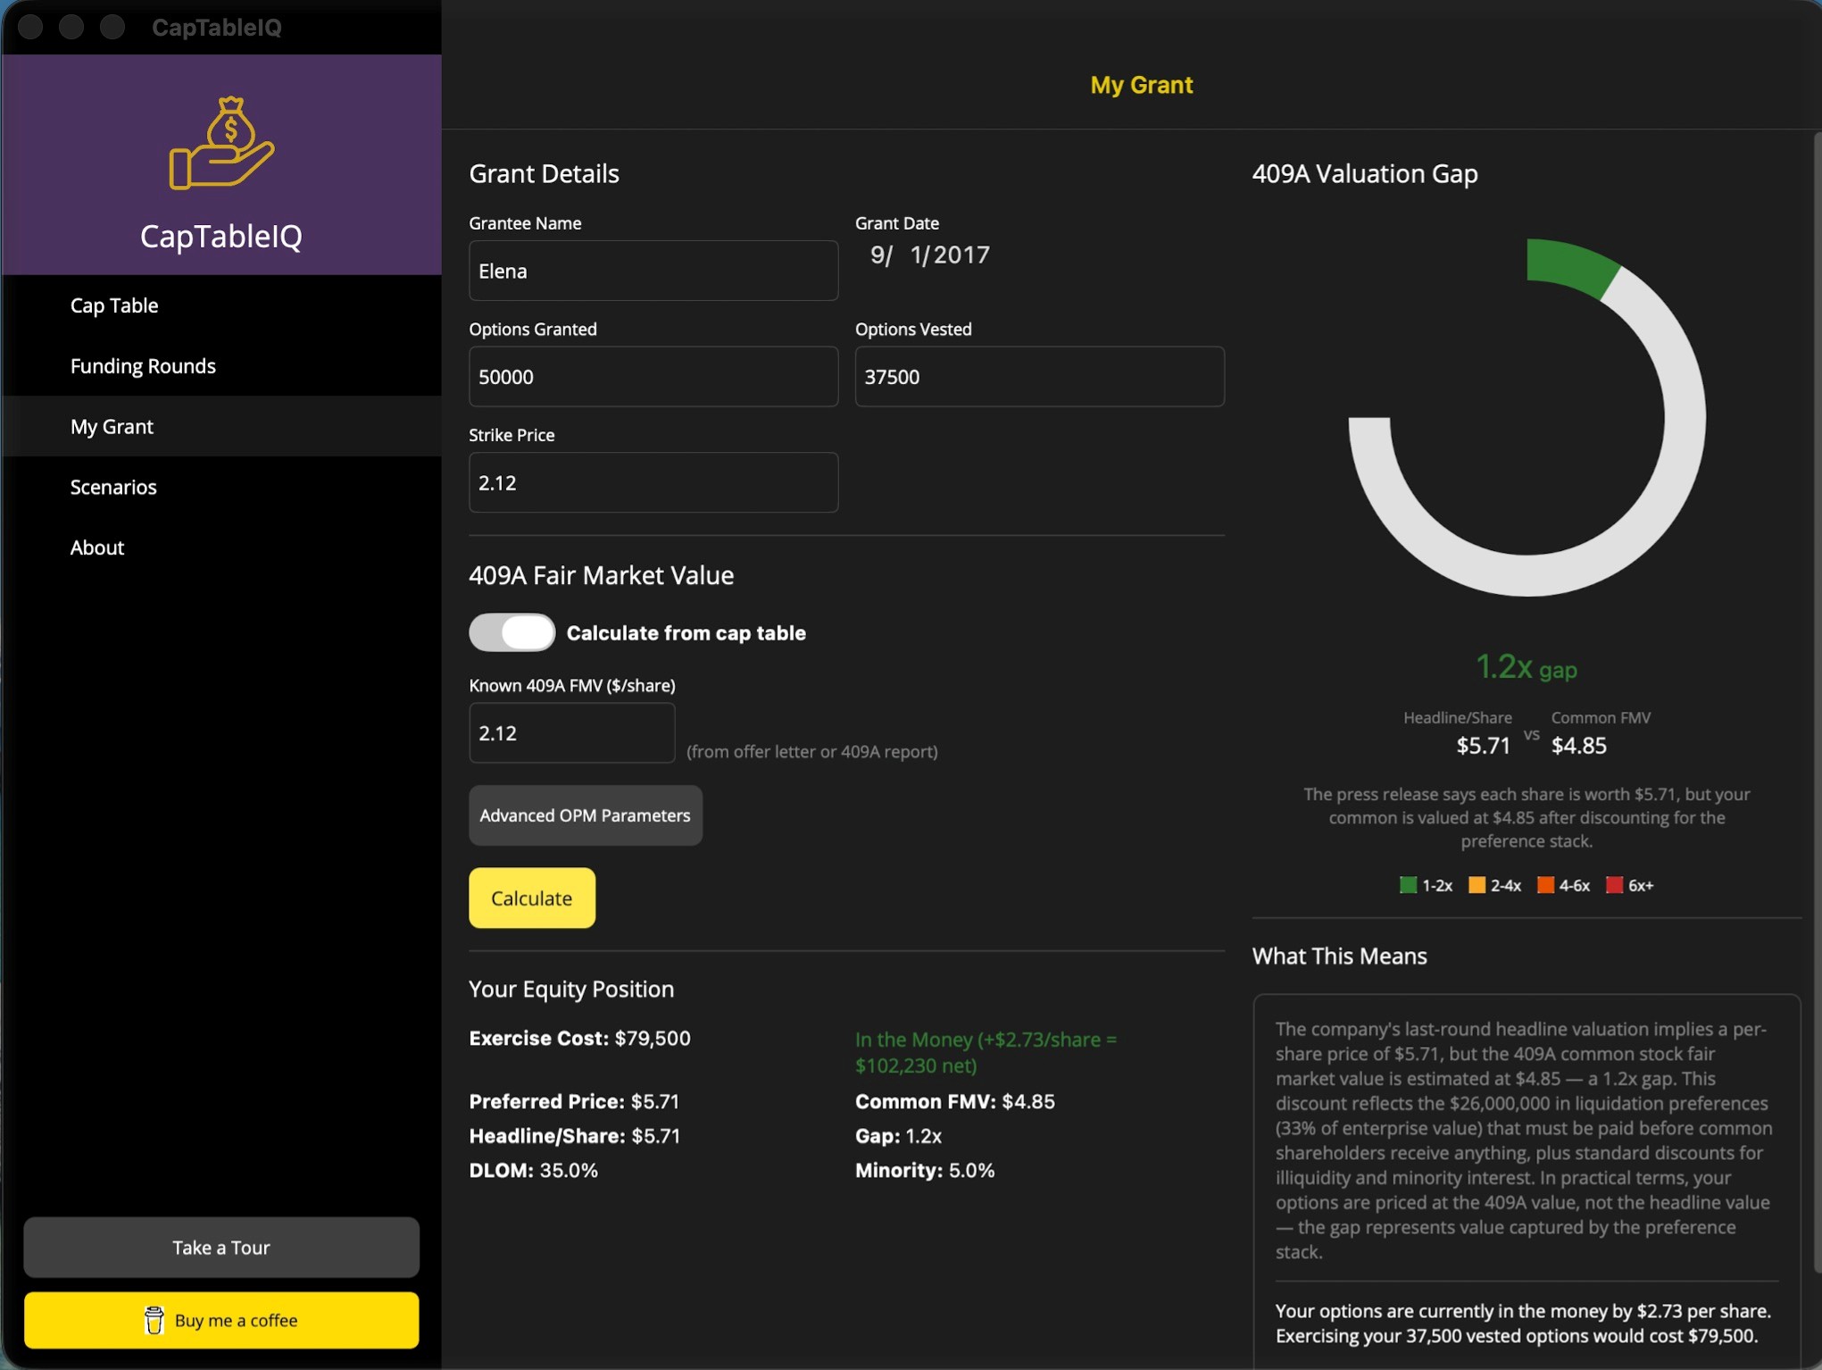Screen dimensions: 1822x1370
Task: Click the red 6x+ legend swatch
Action: coord(1613,885)
